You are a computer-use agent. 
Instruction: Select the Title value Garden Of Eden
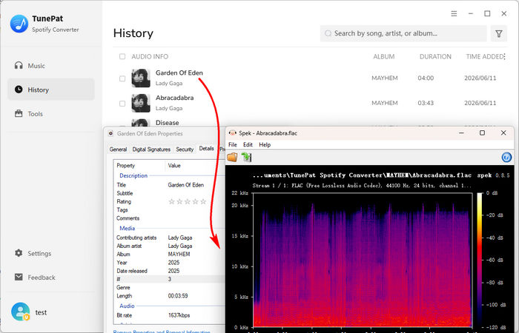coord(185,185)
